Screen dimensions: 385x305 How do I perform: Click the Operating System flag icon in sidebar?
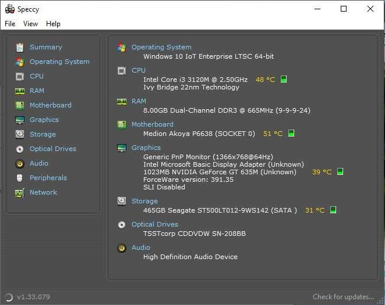coord(20,62)
